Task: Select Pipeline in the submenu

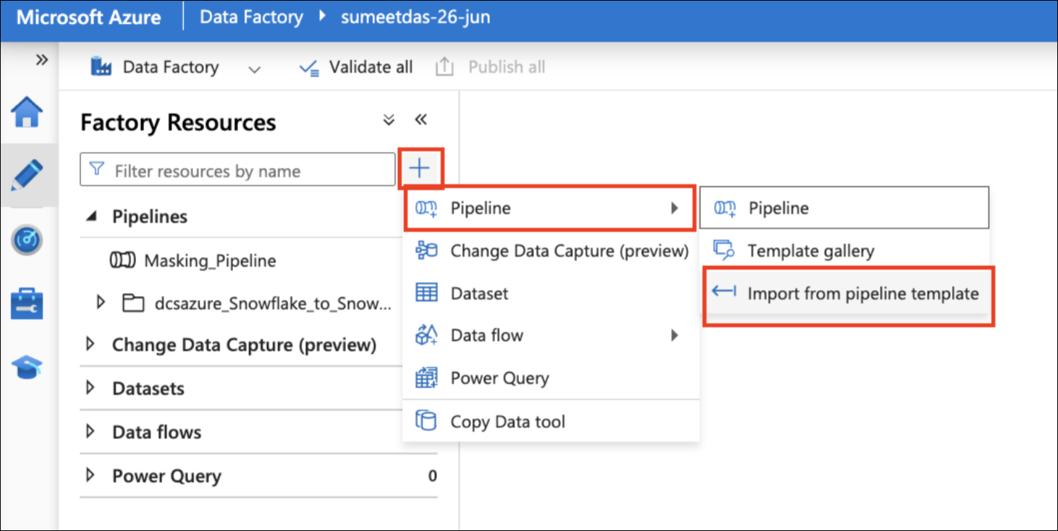Action: pos(844,208)
